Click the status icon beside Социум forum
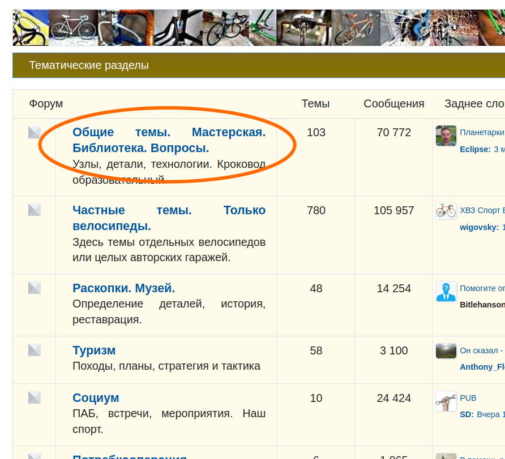The image size is (505, 459). tap(35, 397)
